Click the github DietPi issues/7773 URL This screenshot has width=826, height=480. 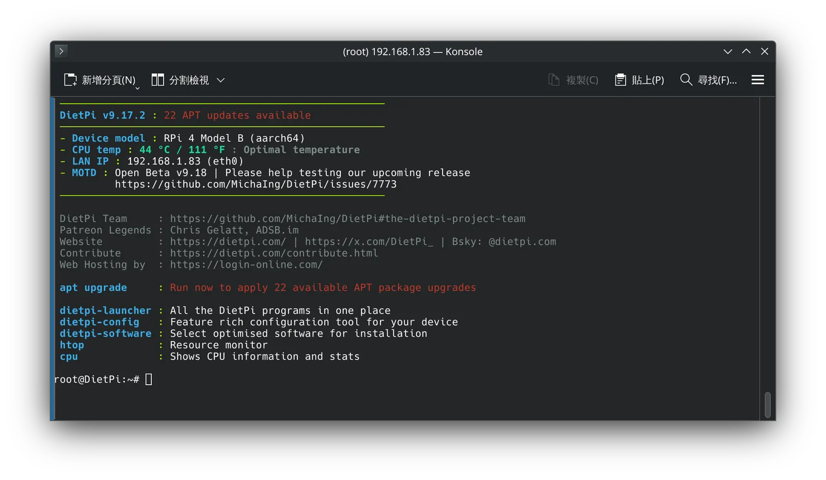coord(256,184)
